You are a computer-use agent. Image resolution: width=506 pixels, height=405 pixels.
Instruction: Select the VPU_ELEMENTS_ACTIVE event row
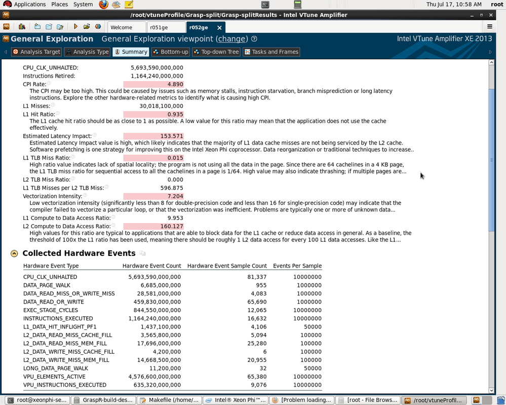(172, 377)
